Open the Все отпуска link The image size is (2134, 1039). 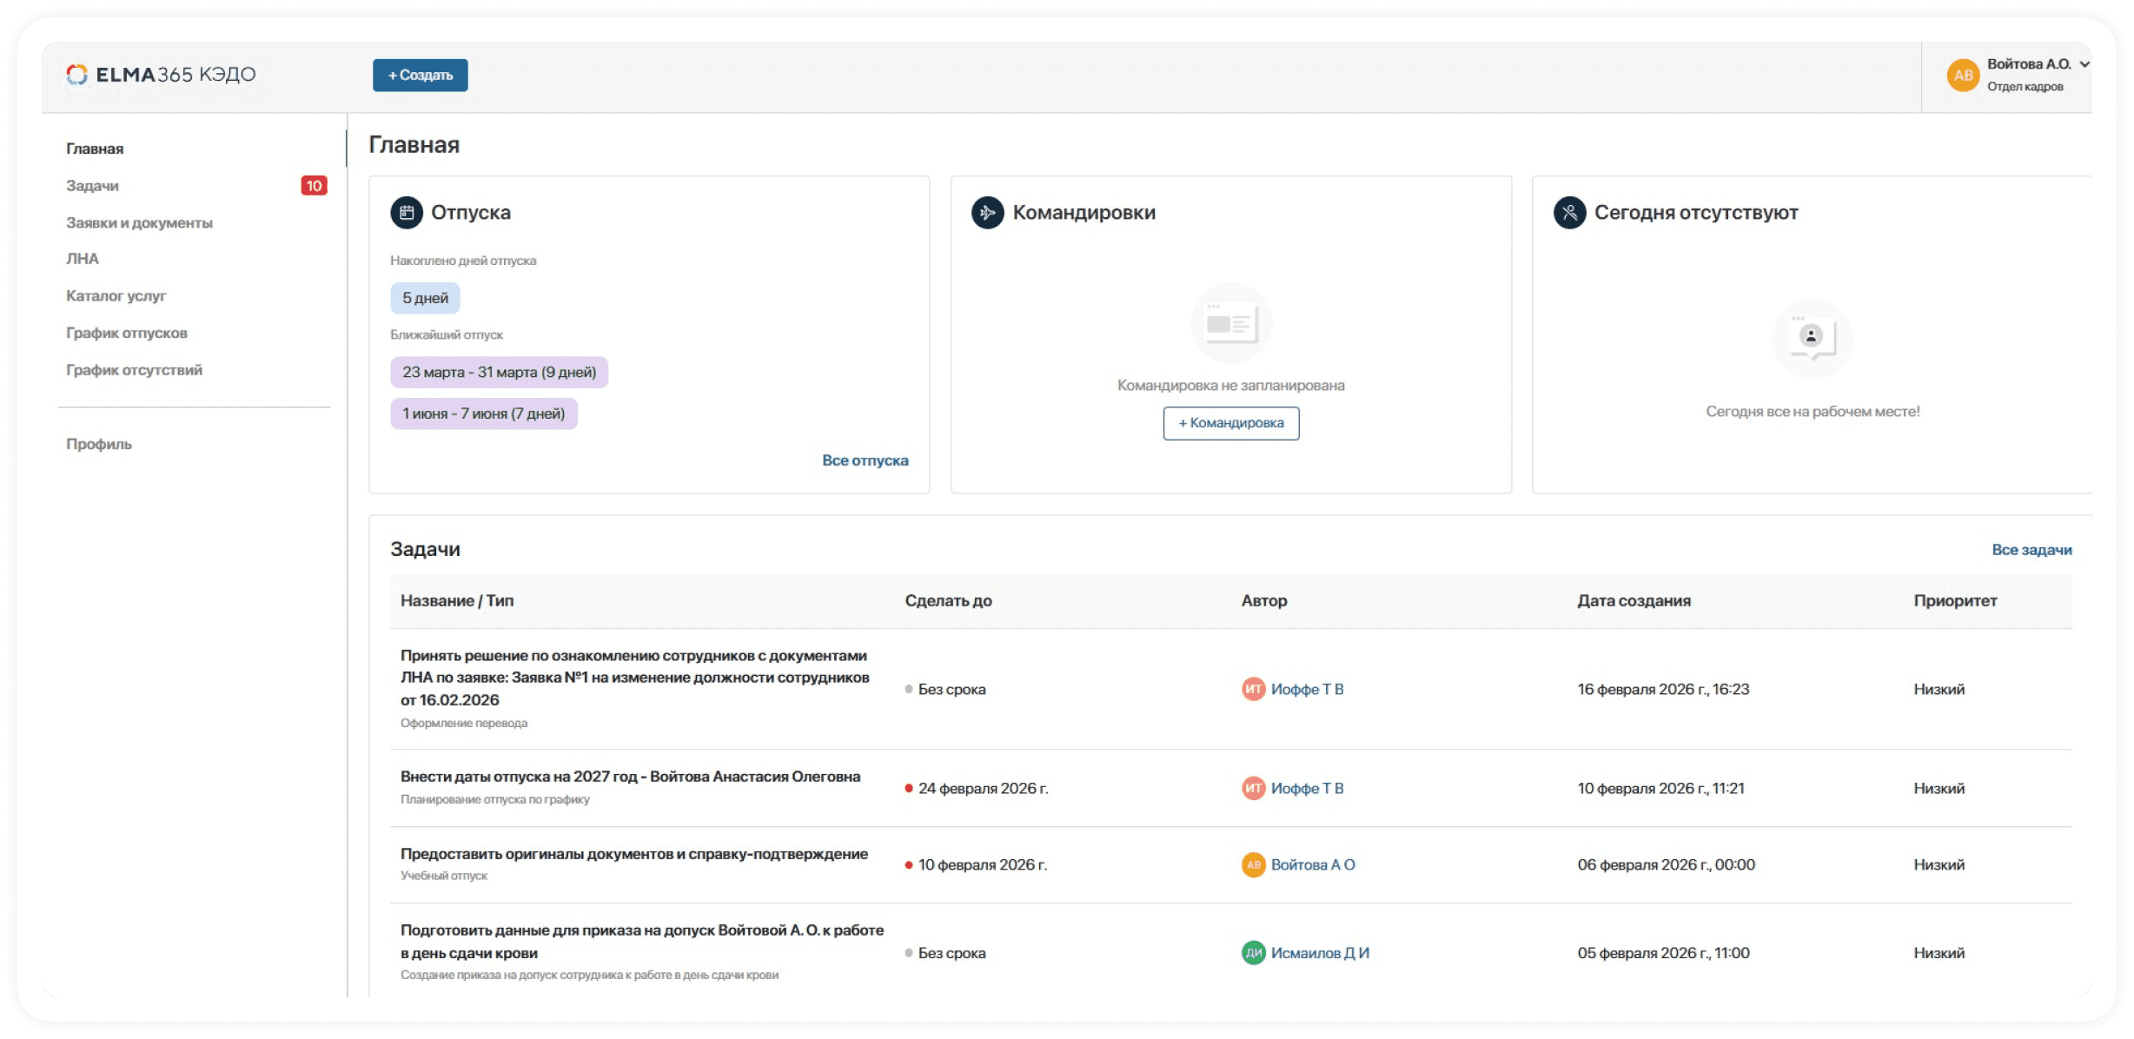pyautogui.click(x=865, y=460)
